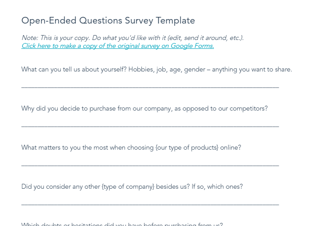
Task: Click the 'Which doubts or hesitations' question text
Action: coord(122,224)
